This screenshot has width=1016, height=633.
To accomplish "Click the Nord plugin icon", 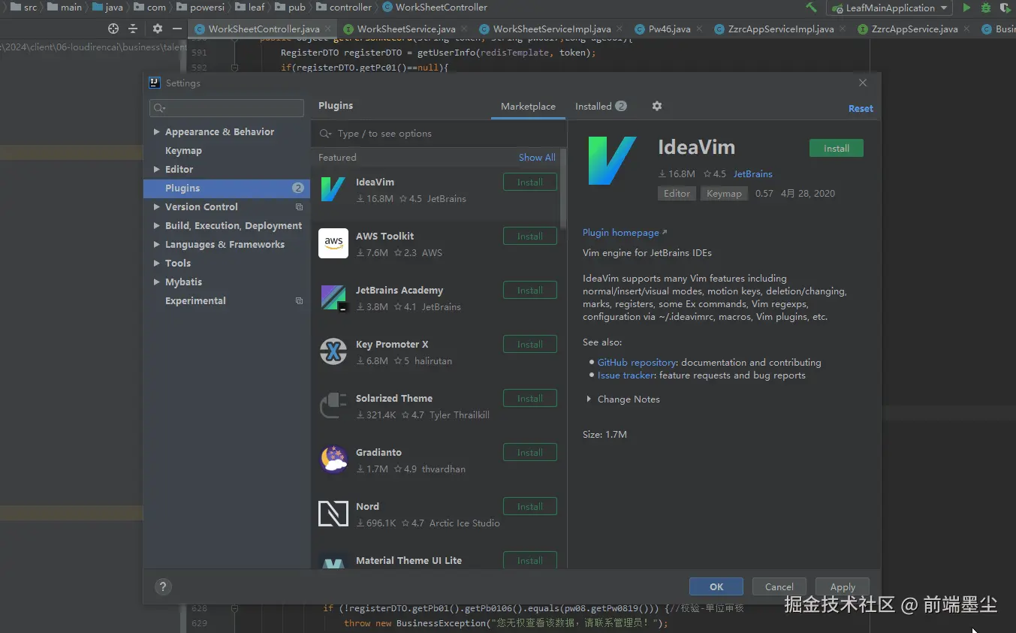I will pyautogui.click(x=333, y=514).
